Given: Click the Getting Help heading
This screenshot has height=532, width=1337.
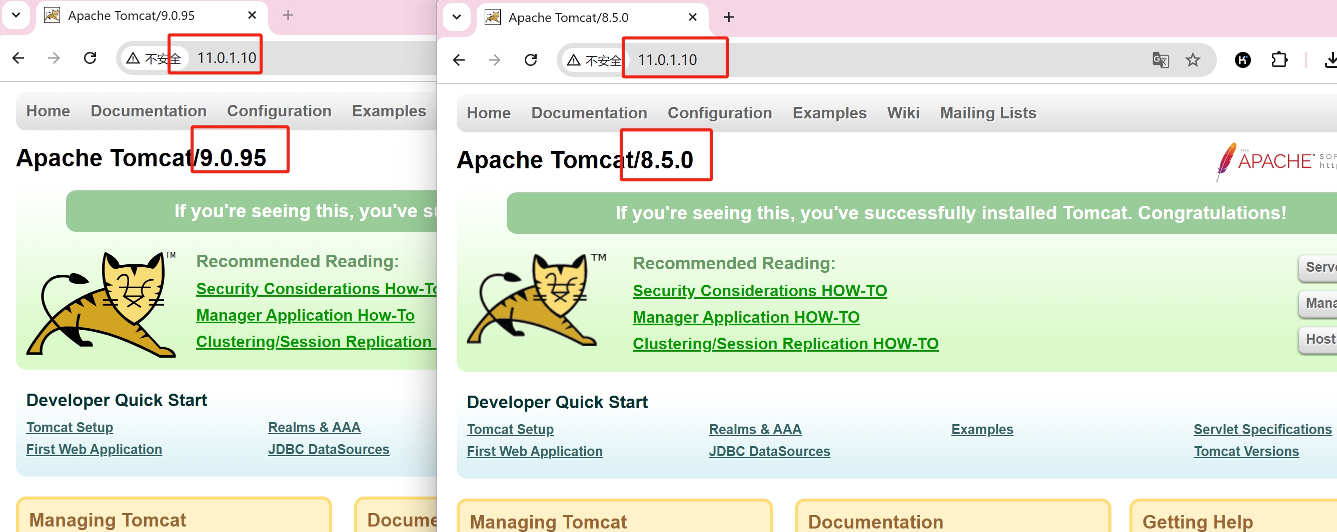Looking at the screenshot, I should pos(1197,522).
